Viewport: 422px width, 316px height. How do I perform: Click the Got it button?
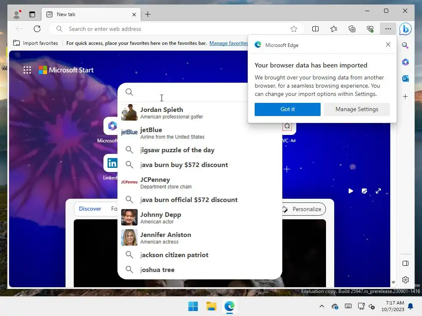[x=287, y=109]
